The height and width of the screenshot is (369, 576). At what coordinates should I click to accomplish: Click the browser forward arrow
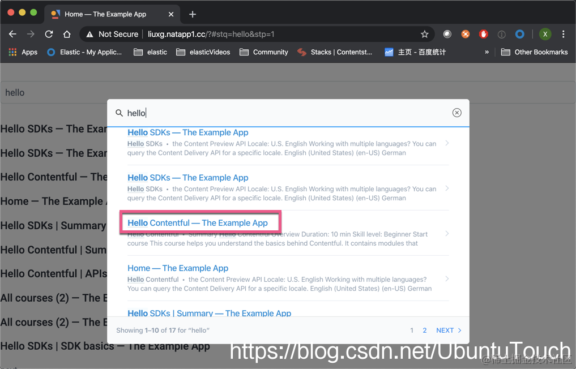pos(31,34)
